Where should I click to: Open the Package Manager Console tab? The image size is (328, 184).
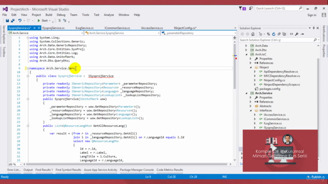pos(137,170)
